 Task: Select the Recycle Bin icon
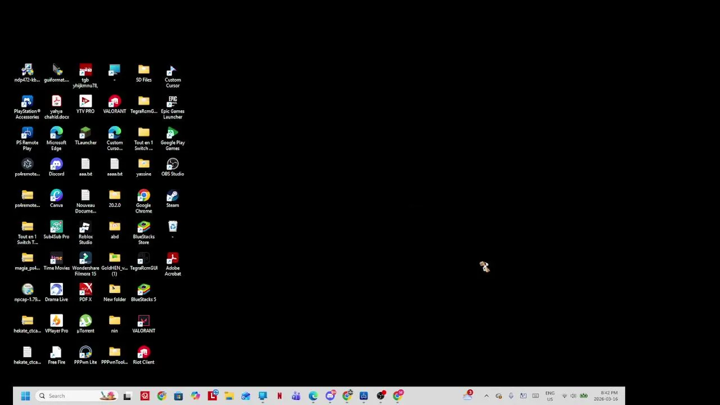[x=173, y=229]
